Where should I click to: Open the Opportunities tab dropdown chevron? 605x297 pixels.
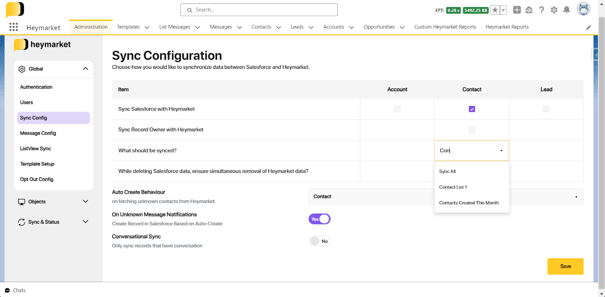tap(402, 27)
